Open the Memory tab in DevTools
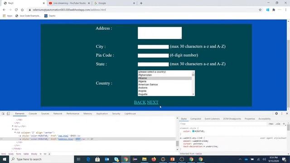The width and height of the screenshot is (290, 163). coord(87,114)
